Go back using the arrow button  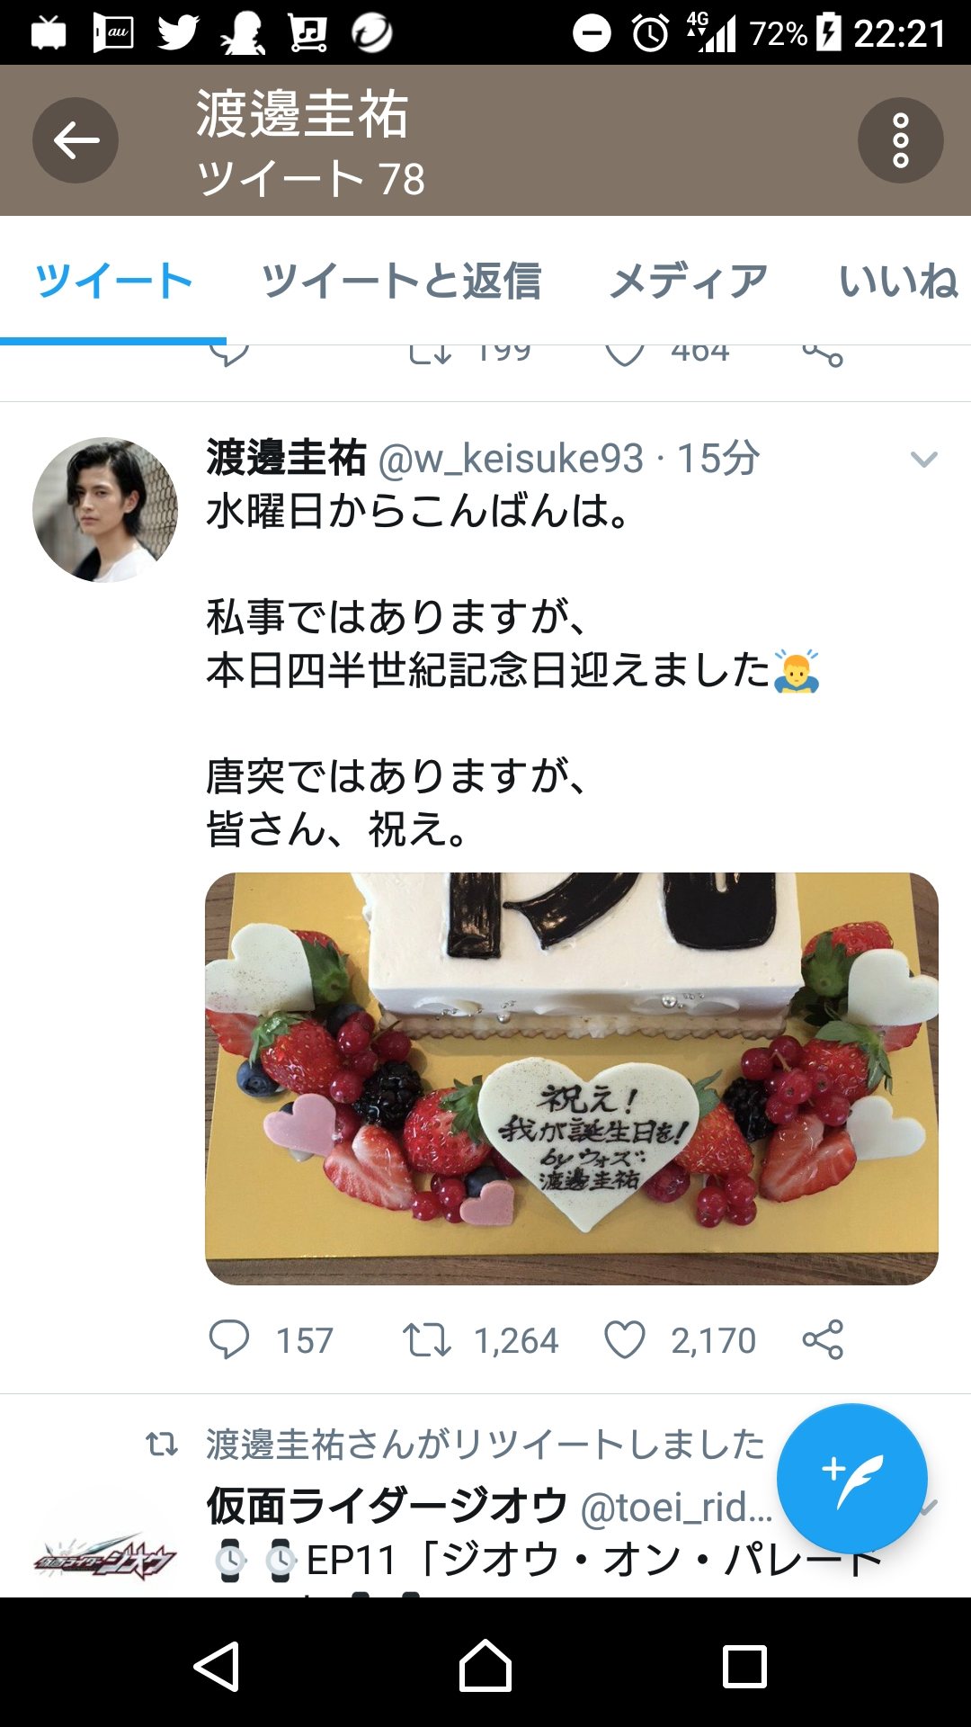(x=76, y=140)
